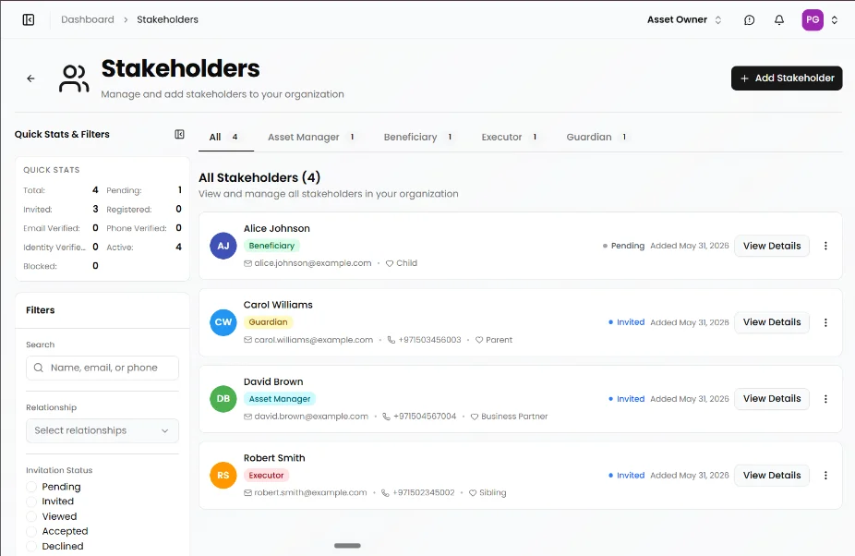The image size is (855, 556).
Task: Click the phone icon beside +971504567004
Action: tap(386, 417)
